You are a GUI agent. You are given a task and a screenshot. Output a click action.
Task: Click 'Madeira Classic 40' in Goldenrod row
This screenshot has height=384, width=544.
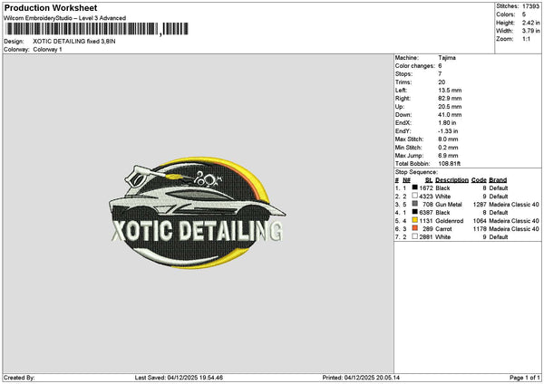pos(514,221)
